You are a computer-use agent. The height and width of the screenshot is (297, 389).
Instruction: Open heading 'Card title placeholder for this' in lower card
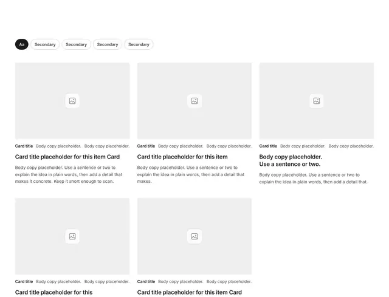click(x=53, y=292)
